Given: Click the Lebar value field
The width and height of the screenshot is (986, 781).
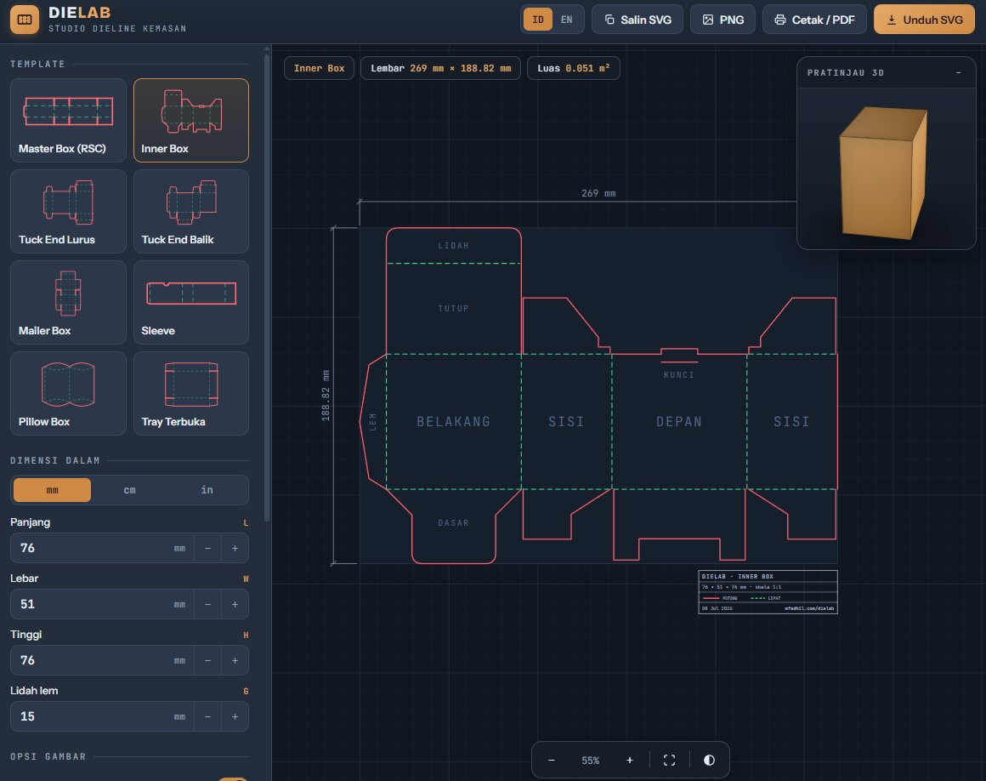Looking at the screenshot, I should click(x=102, y=604).
